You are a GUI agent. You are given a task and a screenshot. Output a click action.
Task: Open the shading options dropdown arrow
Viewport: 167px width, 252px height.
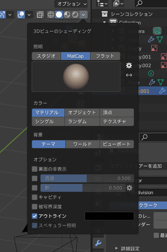tap(83, 15)
